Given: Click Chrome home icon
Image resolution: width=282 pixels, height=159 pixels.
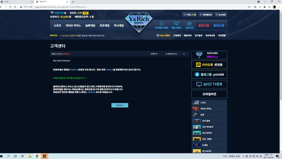Looking at the screenshot, I should pyautogui.click(x=15, y=7).
